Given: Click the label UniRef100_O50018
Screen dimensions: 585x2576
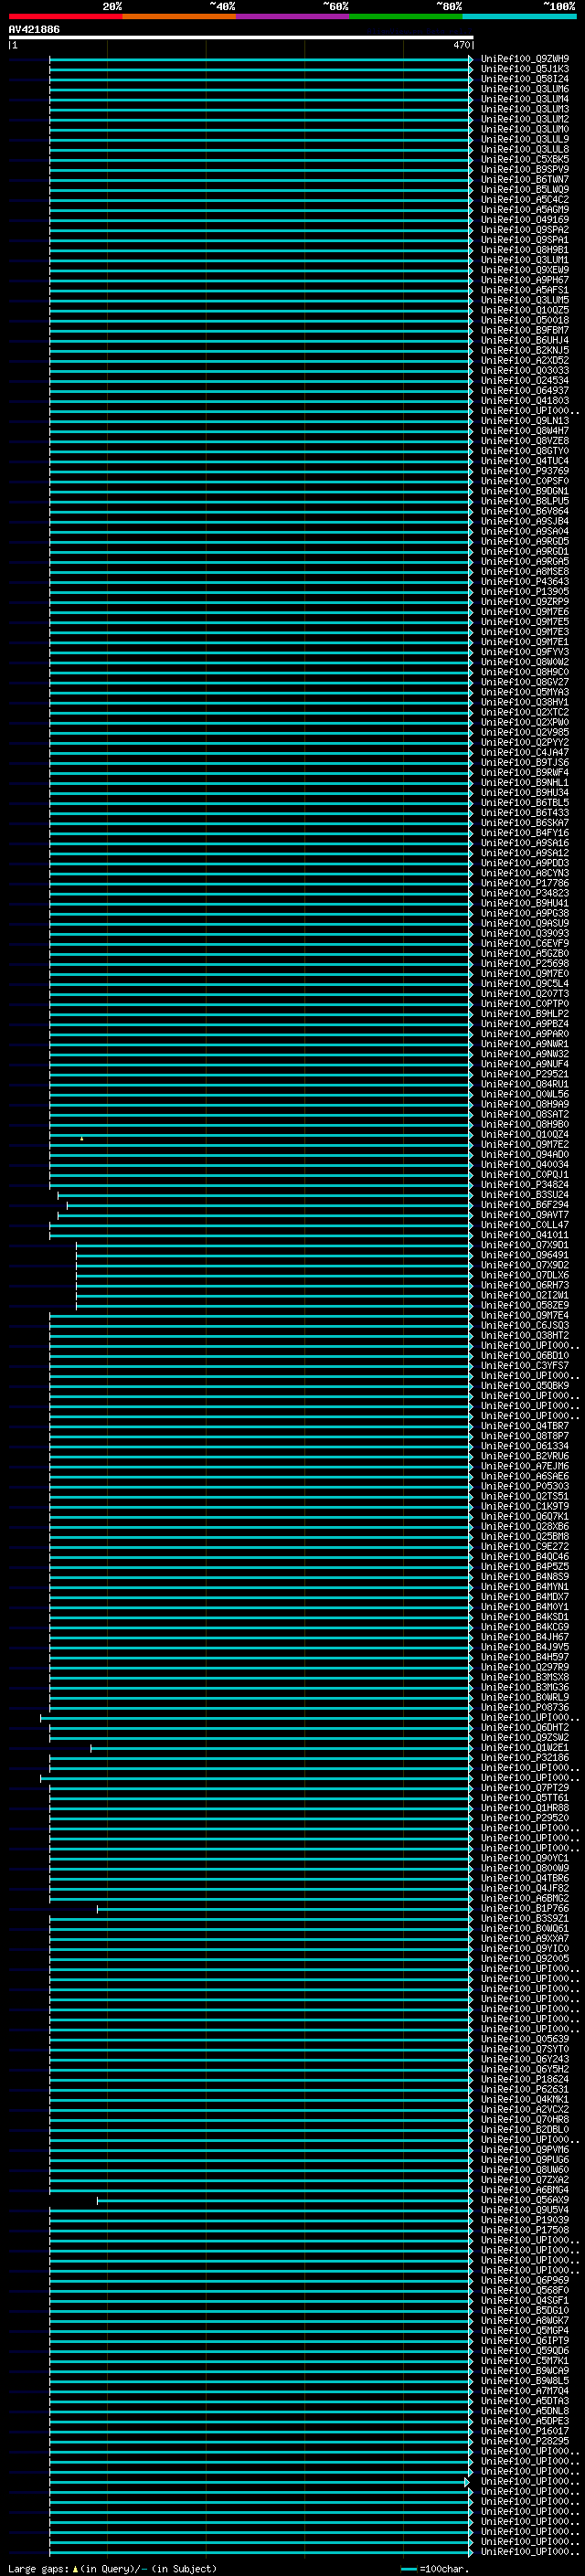Looking at the screenshot, I should tap(525, 320).
